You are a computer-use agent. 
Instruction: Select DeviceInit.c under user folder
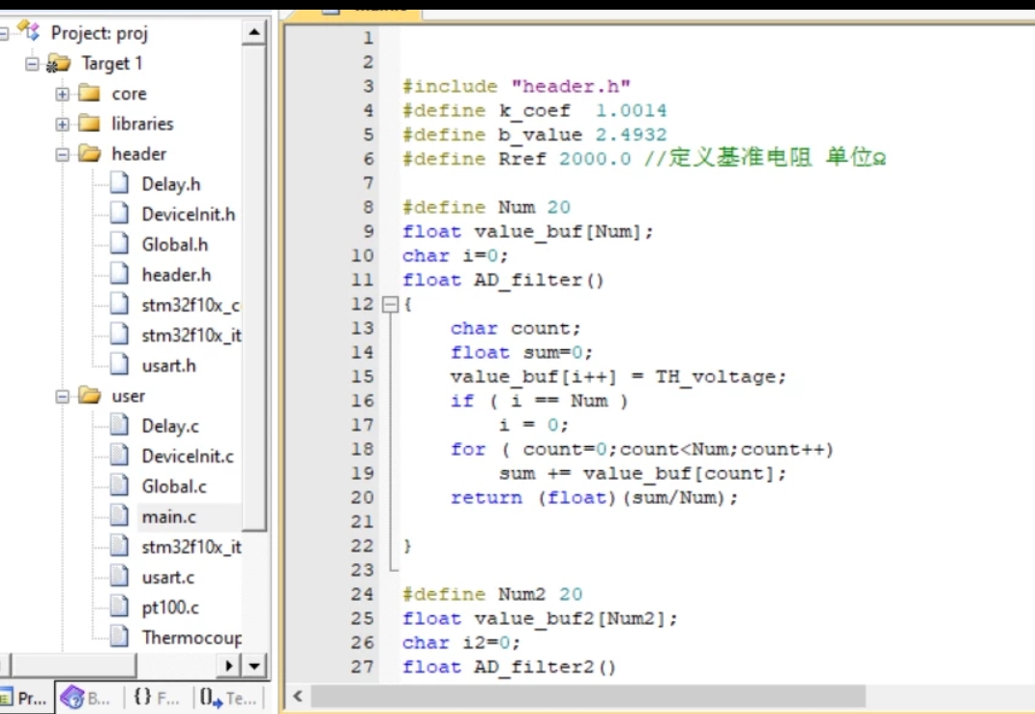pos(188,457)
